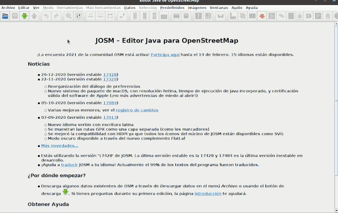This screenshot has height=213, width=338.
Task: Open the Archivo menu
Action: [8, 8]
